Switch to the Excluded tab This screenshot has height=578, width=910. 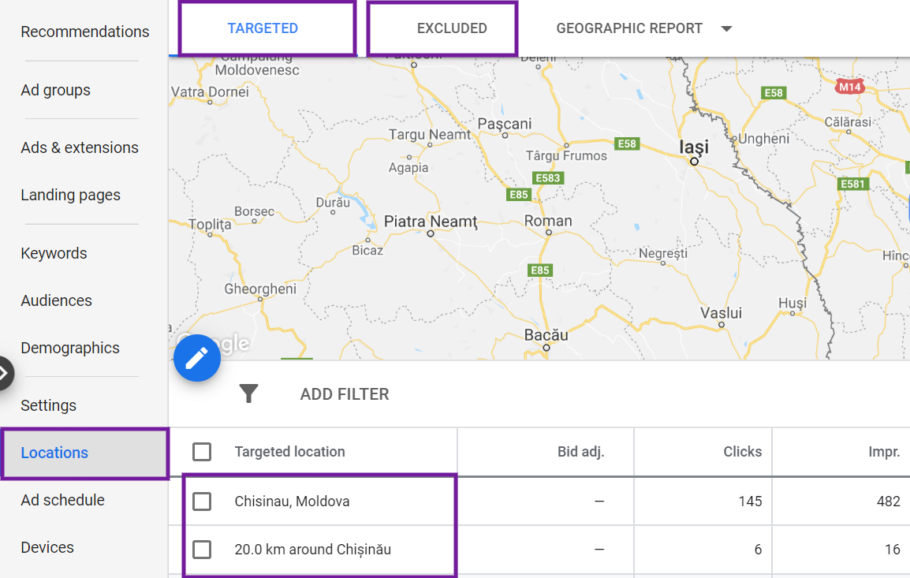pyautogui.click(x=452, y=28)
